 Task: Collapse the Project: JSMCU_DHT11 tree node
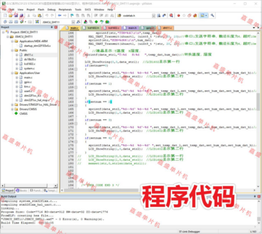click(x=3, y=32)
